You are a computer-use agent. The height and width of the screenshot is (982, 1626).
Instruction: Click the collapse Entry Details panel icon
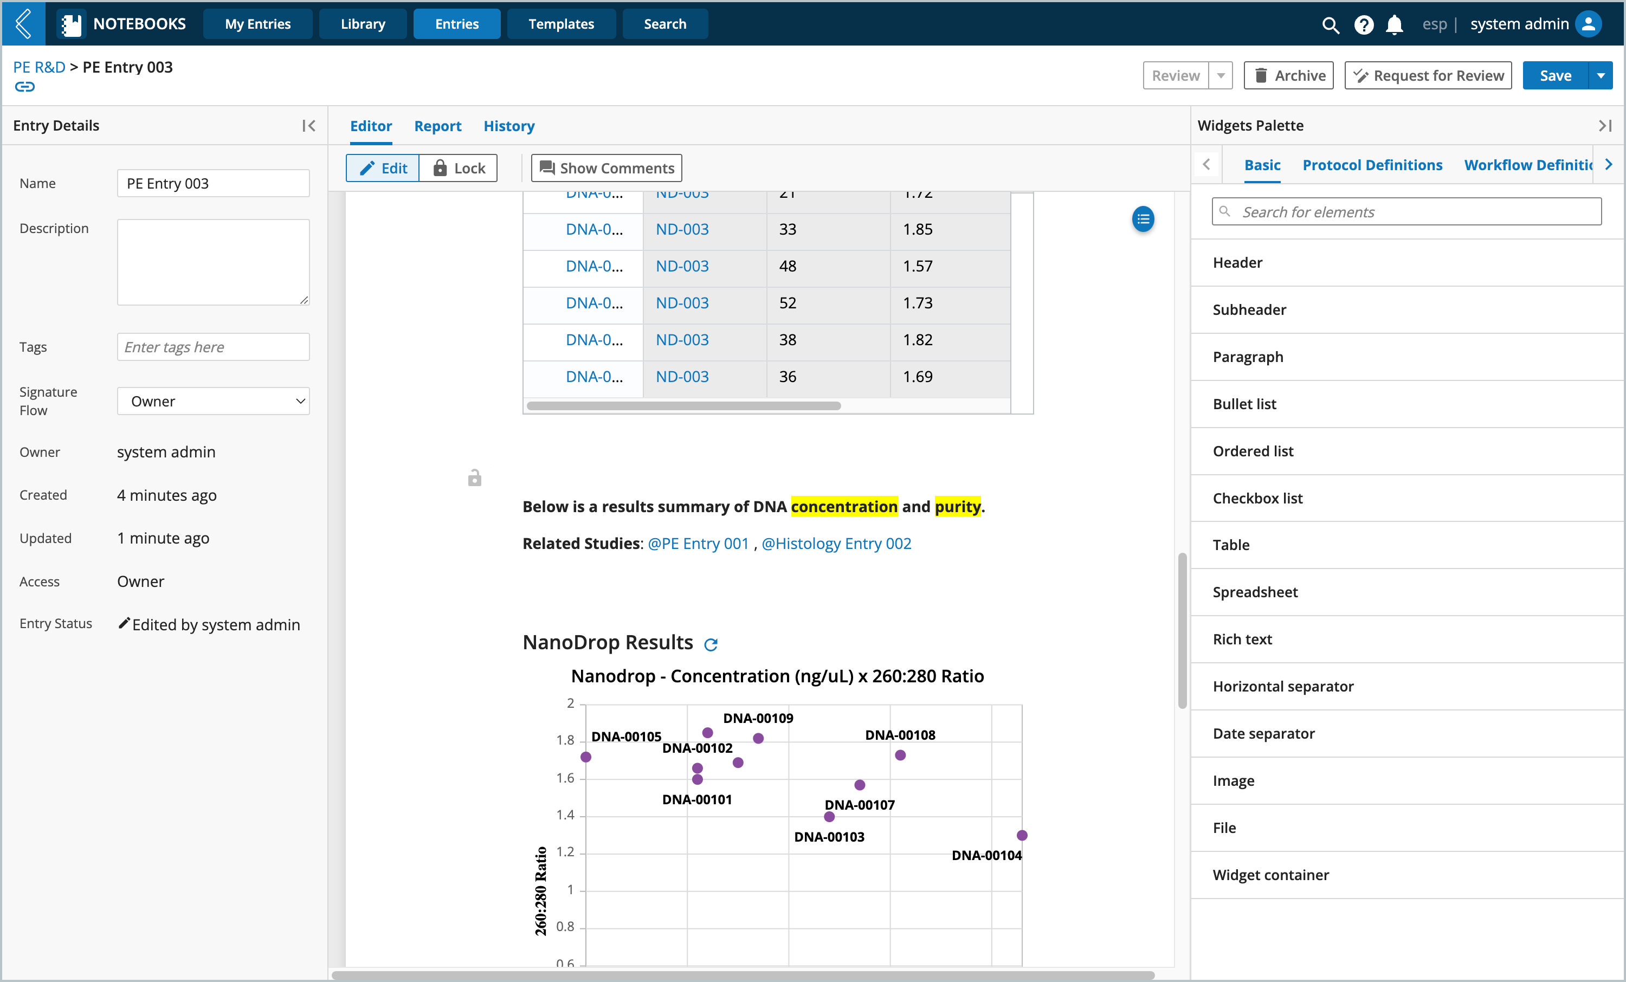pos(309,125)
